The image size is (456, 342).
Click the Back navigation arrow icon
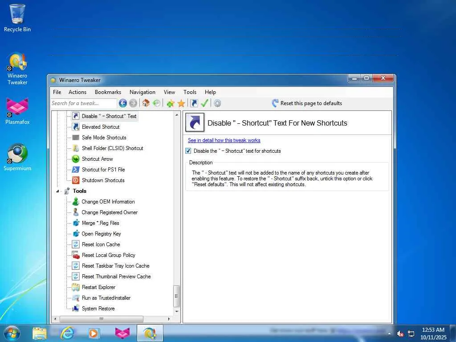coord(123,103)
